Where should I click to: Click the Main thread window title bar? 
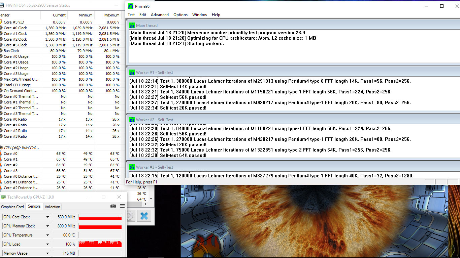[x=294, y=25]
